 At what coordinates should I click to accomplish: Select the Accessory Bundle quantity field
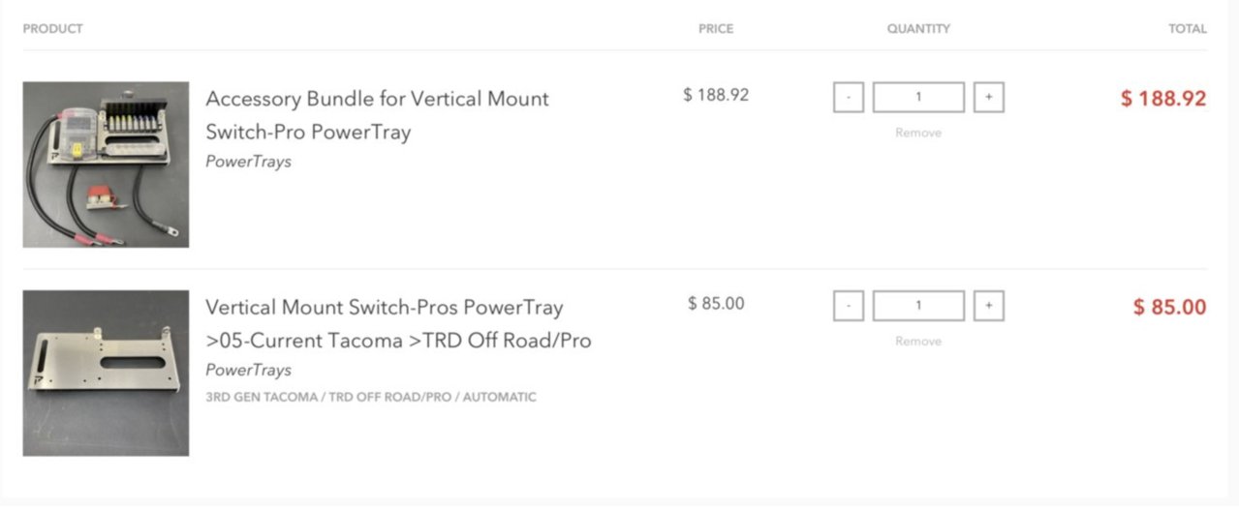(x=918, y=98)
